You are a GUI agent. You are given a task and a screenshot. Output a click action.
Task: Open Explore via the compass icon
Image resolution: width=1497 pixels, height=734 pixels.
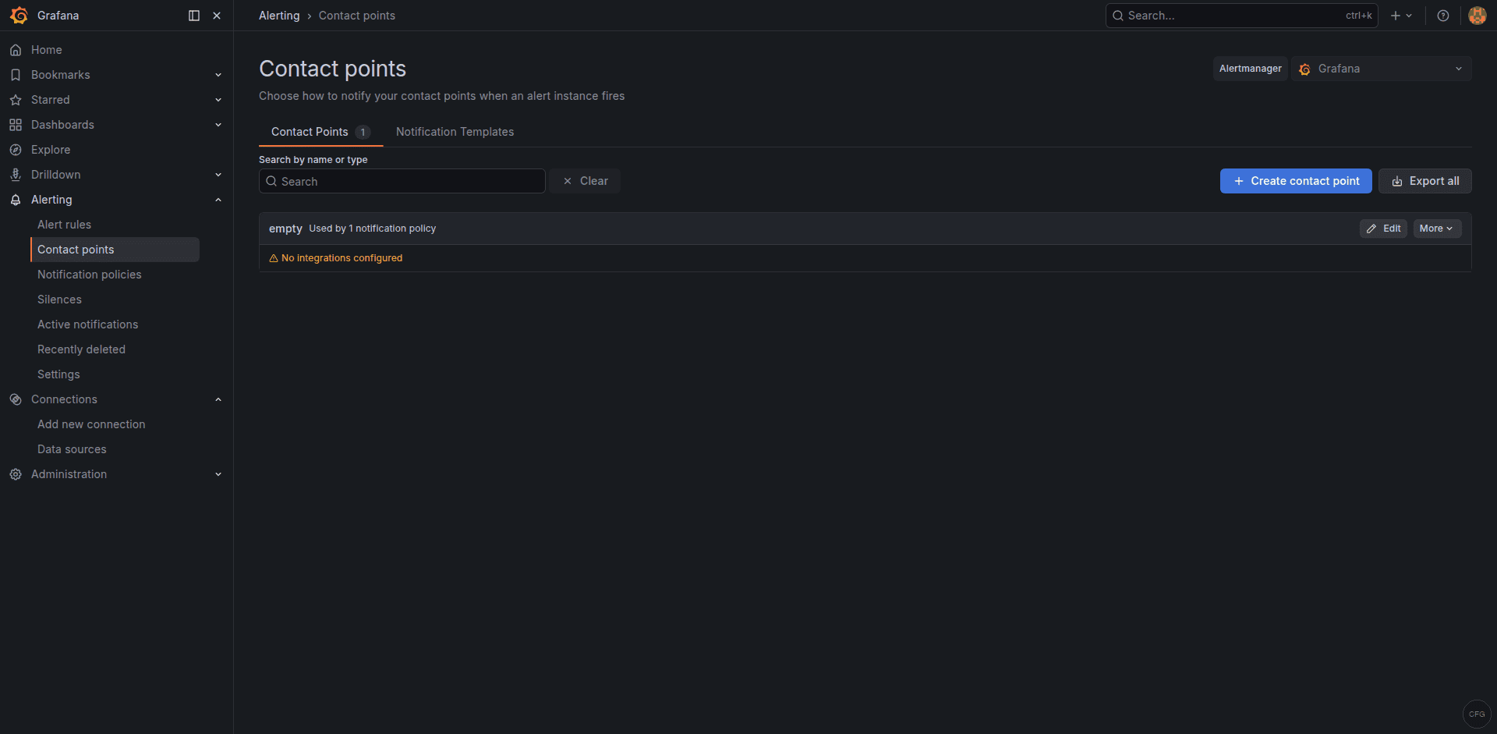click(16, 149)
